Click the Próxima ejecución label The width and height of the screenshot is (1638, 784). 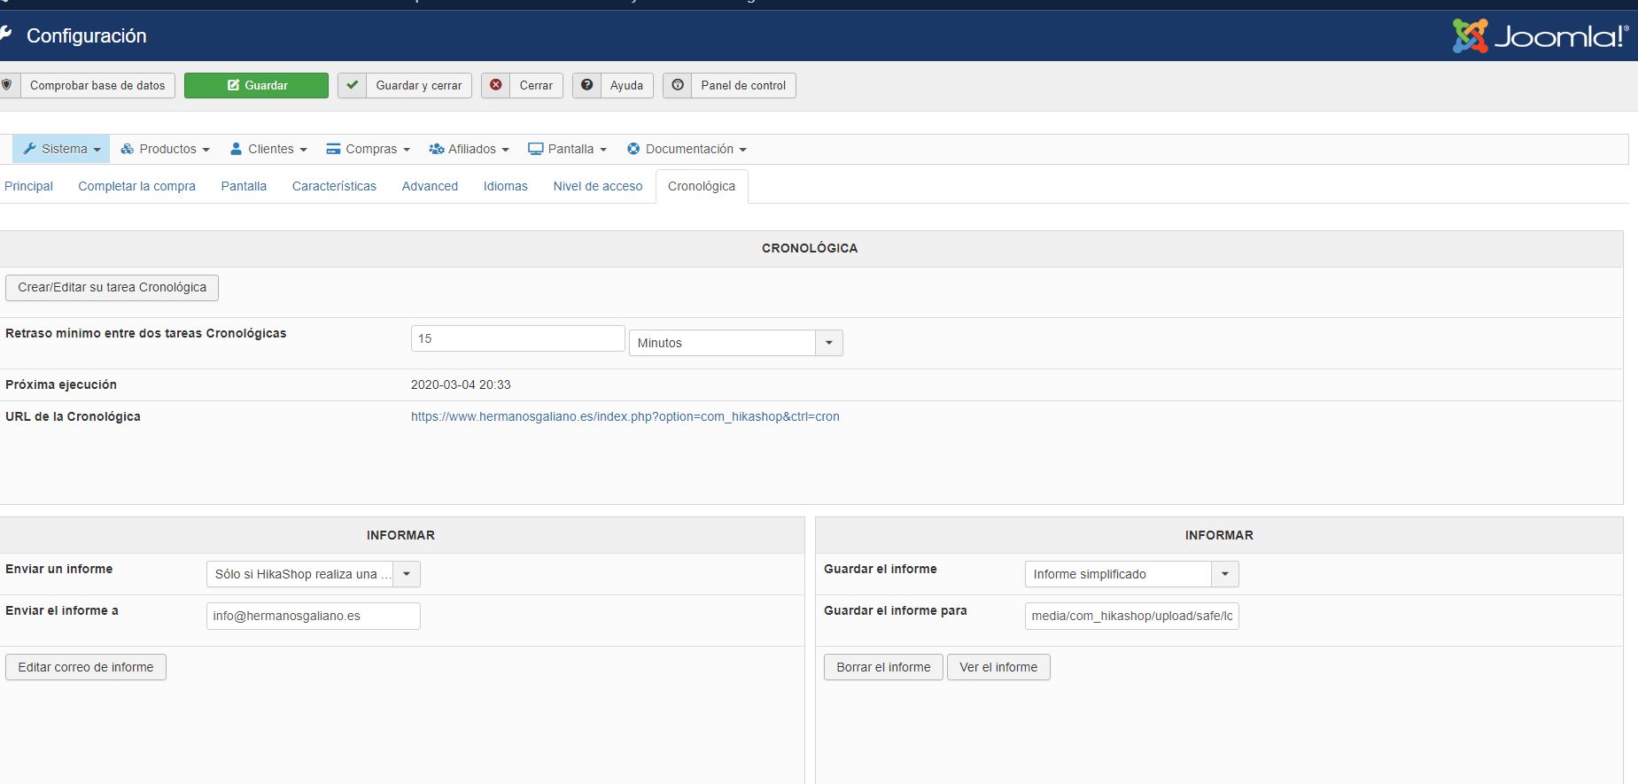(61, 384)
